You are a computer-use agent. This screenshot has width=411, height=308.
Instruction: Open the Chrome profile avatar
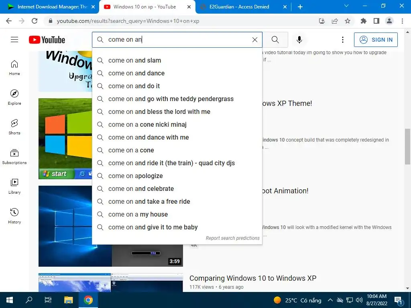coord(389,21)
